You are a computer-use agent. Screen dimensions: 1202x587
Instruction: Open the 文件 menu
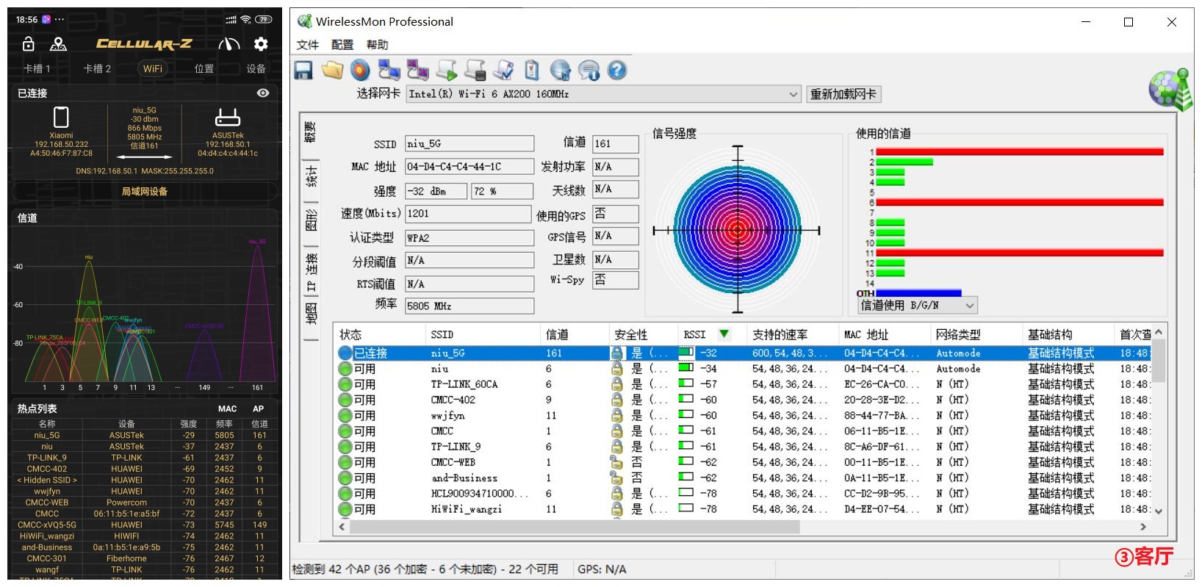point(307,45)
